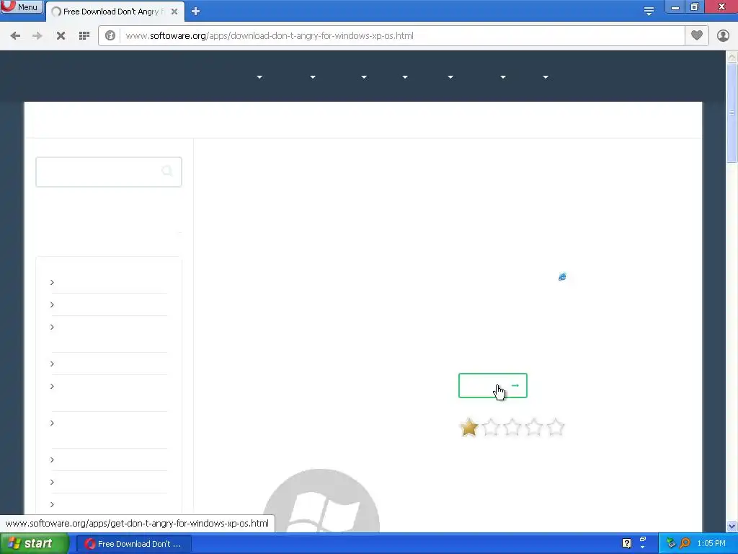The height and width of the screenshot is (554, 738).
Task: Expand the last navigation dropdown arrow
Action: tap(546, 77)
